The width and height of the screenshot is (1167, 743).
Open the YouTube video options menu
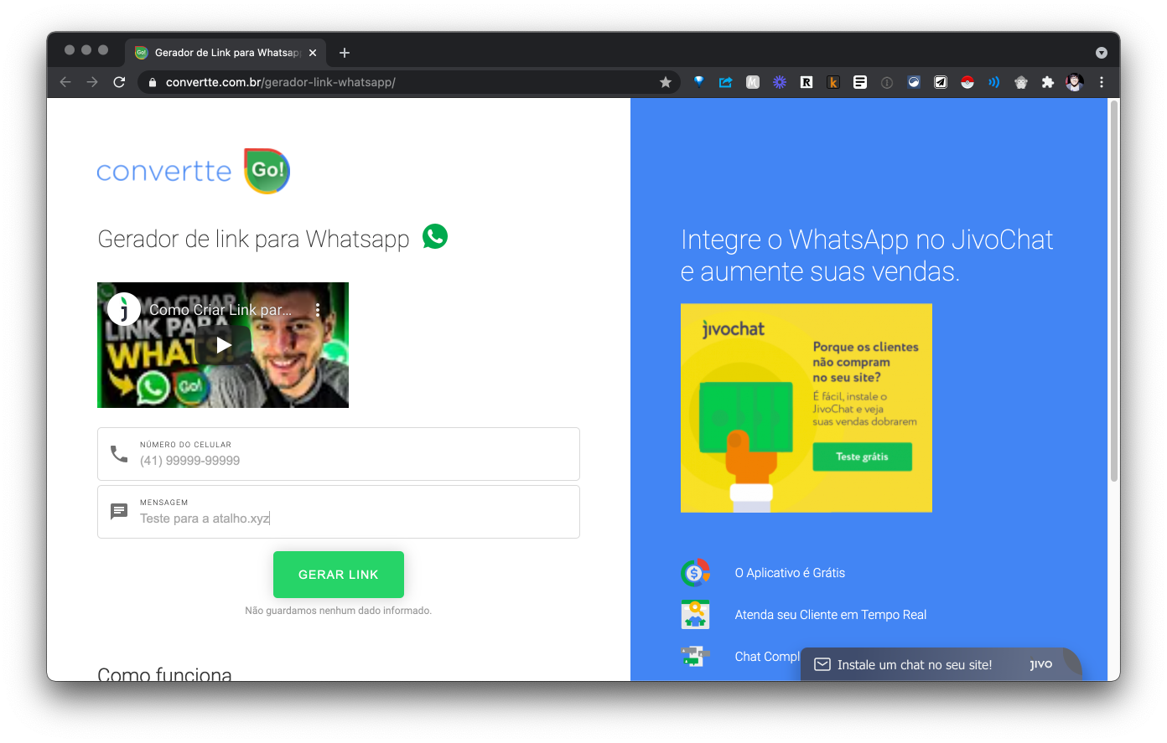click(x=318, y=309)
